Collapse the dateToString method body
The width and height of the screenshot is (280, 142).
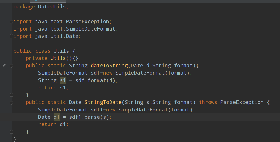[x=12, y=66]
